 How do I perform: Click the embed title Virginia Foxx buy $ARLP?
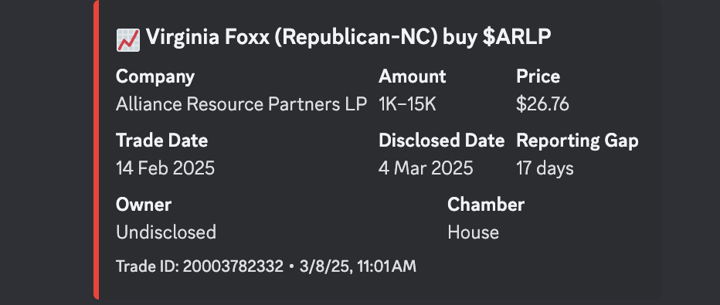[x=348, y=38]
